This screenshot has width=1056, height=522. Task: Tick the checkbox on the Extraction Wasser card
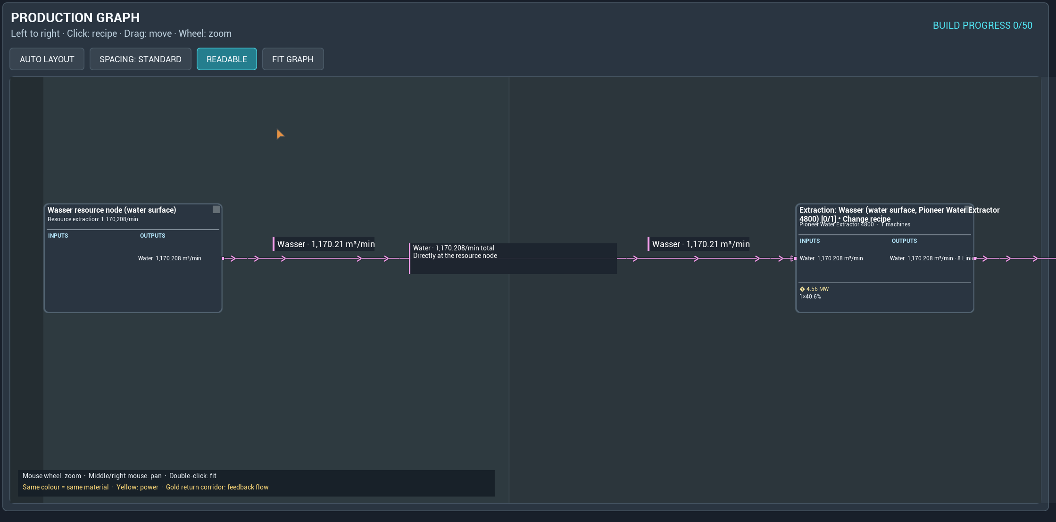[x=968, y=209]
